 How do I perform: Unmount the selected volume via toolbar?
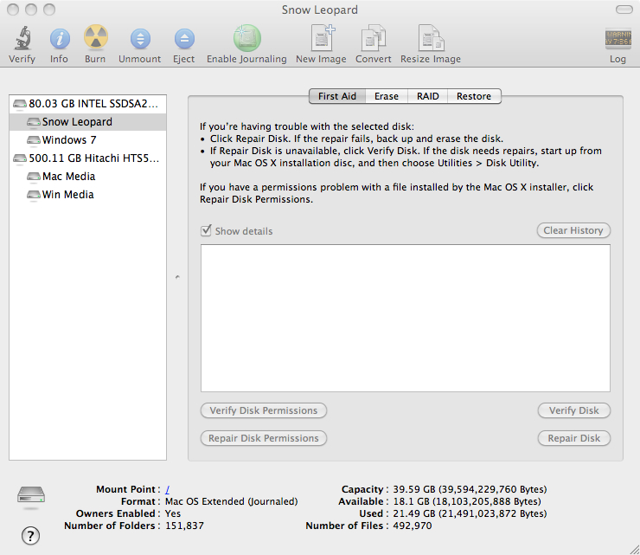pyautogui.click(x=140, y=39)
